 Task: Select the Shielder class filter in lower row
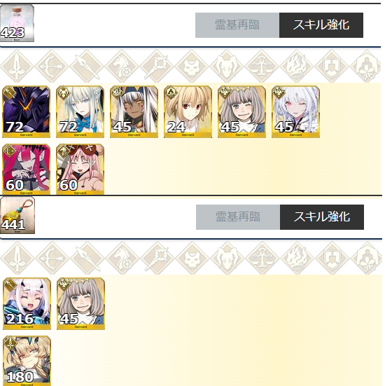pyautogui.click(x=332, y=258)
